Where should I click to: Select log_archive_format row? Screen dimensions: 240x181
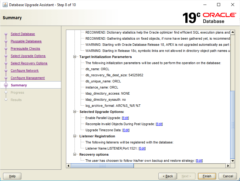point(113,106)
